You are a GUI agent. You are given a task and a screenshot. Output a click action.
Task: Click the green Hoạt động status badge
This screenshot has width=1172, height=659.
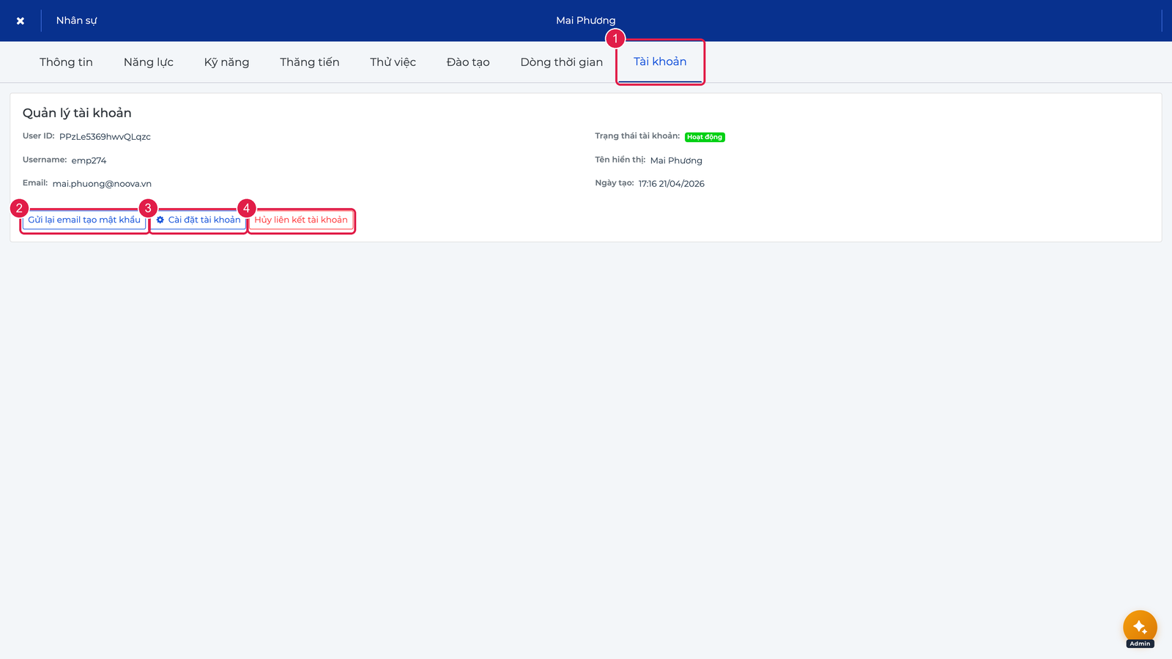point(705,137)
